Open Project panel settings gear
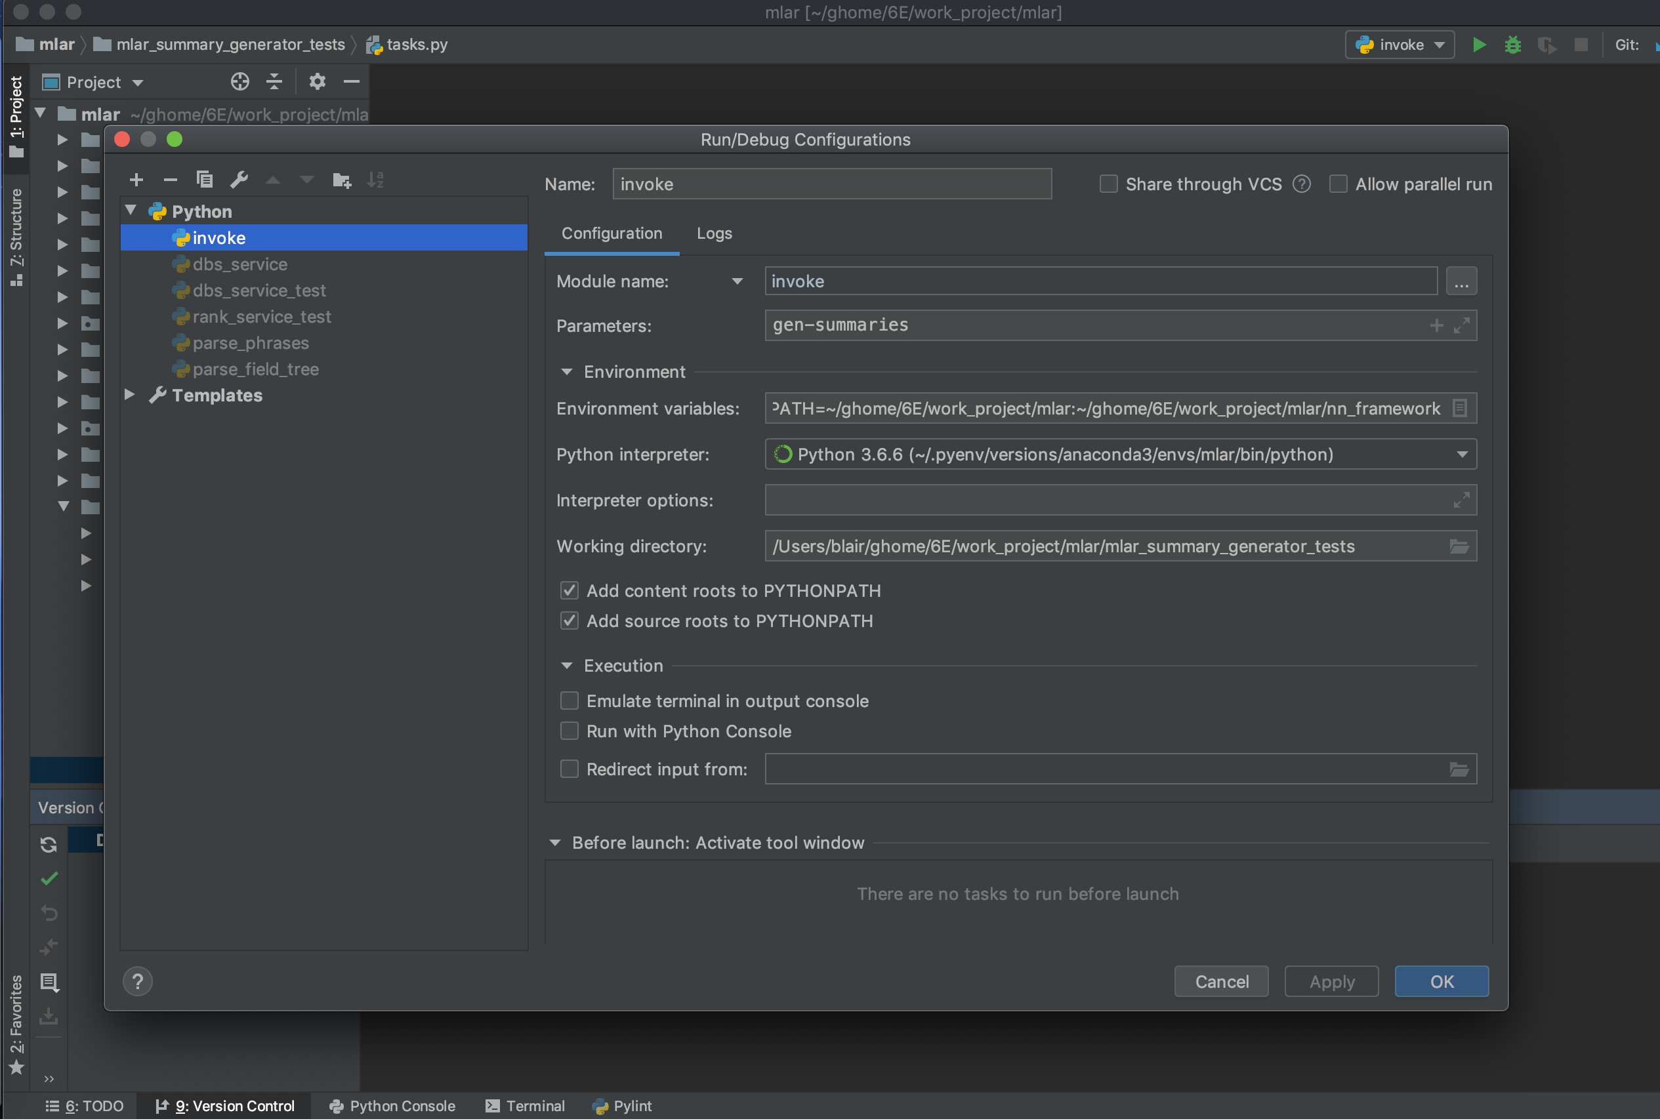This screenshot has height=1119, width=1660. [318, 82]
